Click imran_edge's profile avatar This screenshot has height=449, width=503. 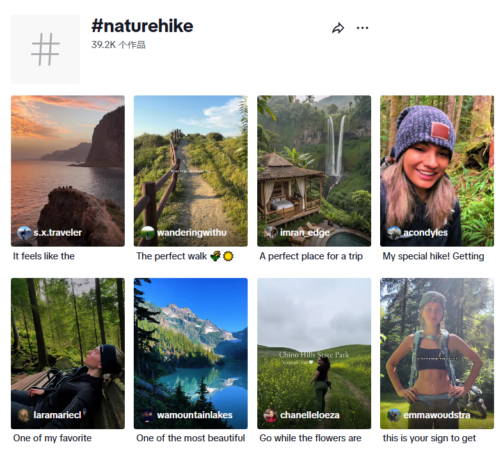pyautogui.click(x=271, y=233)
